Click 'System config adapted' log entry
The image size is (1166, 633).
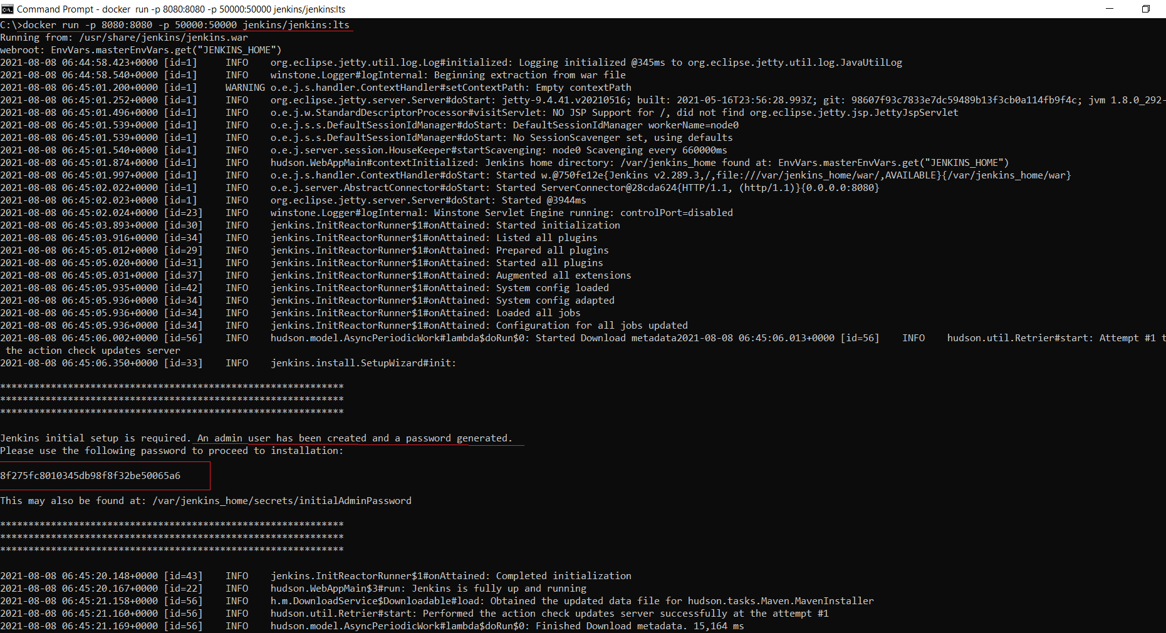tap(555, 301)
